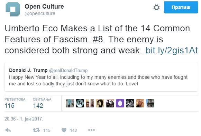Open the @openculture handle link
Screen dimensions: 201x136
pyautogui.click(x=40, y=13)
